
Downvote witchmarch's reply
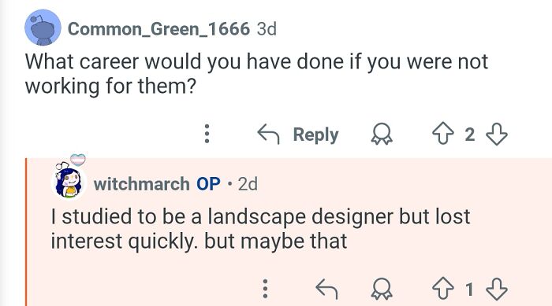(x=496, y=289)
